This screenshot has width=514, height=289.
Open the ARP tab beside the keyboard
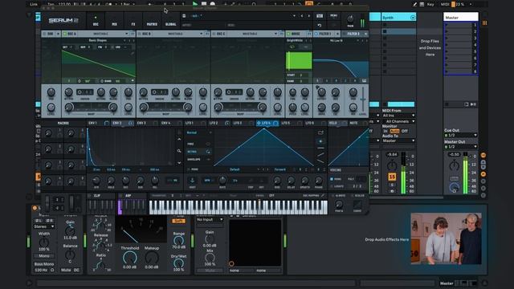128,196
